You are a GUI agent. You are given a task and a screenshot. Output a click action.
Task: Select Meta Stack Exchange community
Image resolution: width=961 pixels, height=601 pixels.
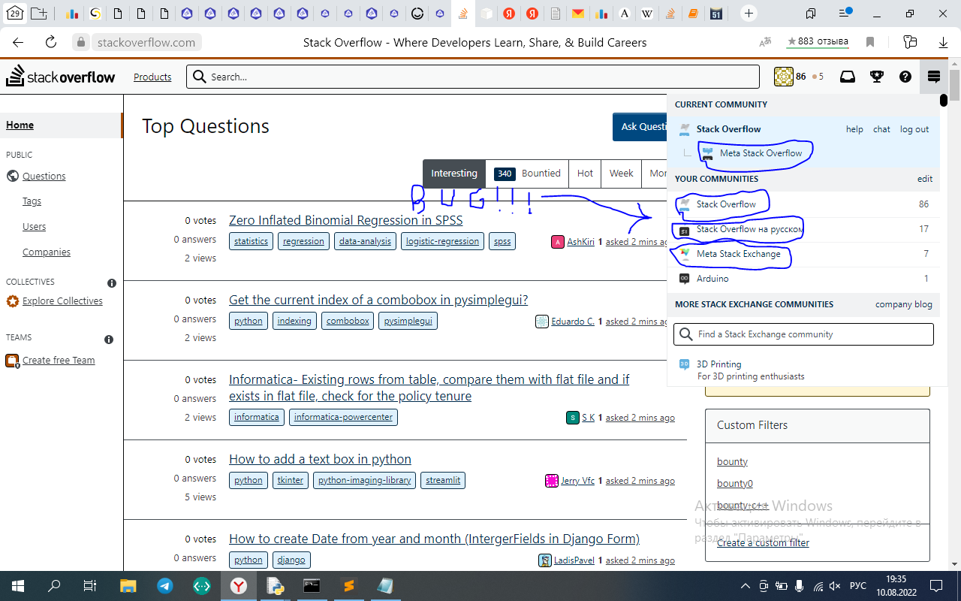[x=738, y=254]
